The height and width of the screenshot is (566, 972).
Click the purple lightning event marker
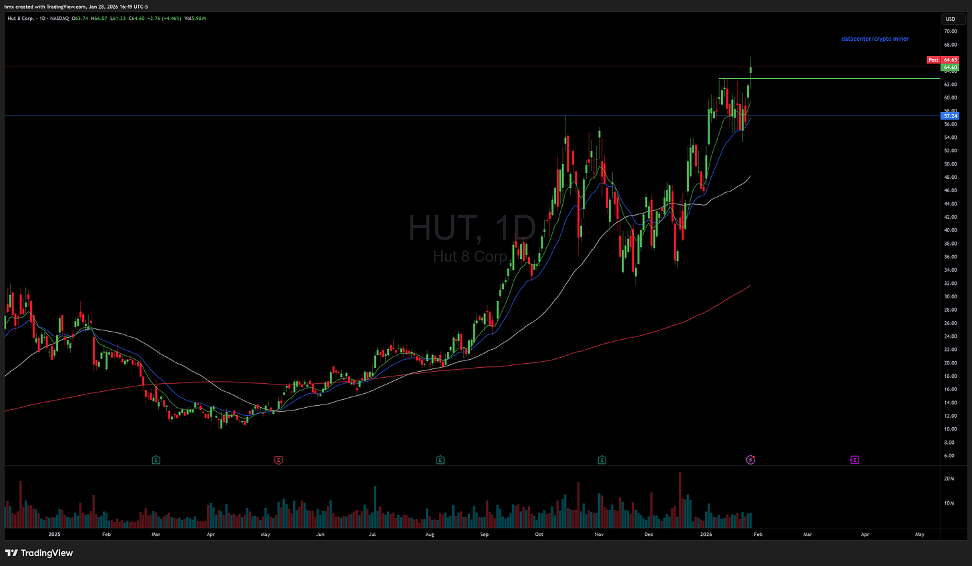750,460
